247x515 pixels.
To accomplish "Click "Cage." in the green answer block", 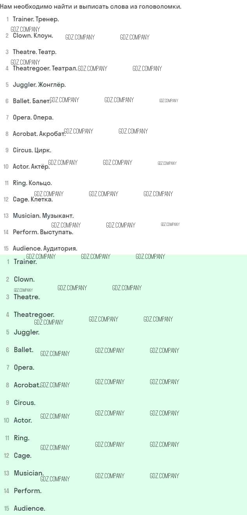I will pyautogui.click(x=22, y=455).
